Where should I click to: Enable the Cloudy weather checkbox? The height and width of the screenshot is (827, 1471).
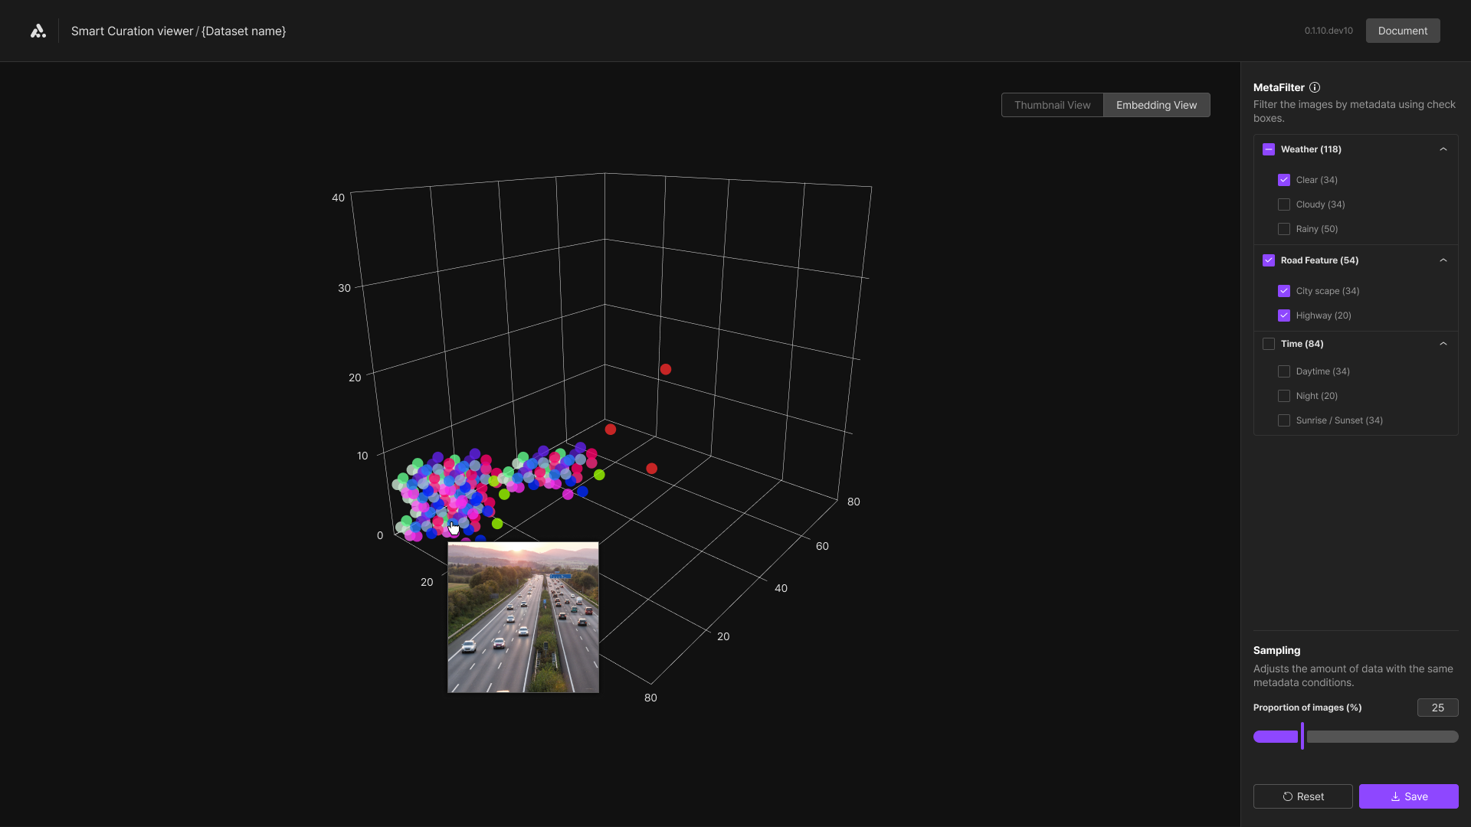tap(1284, 204)
